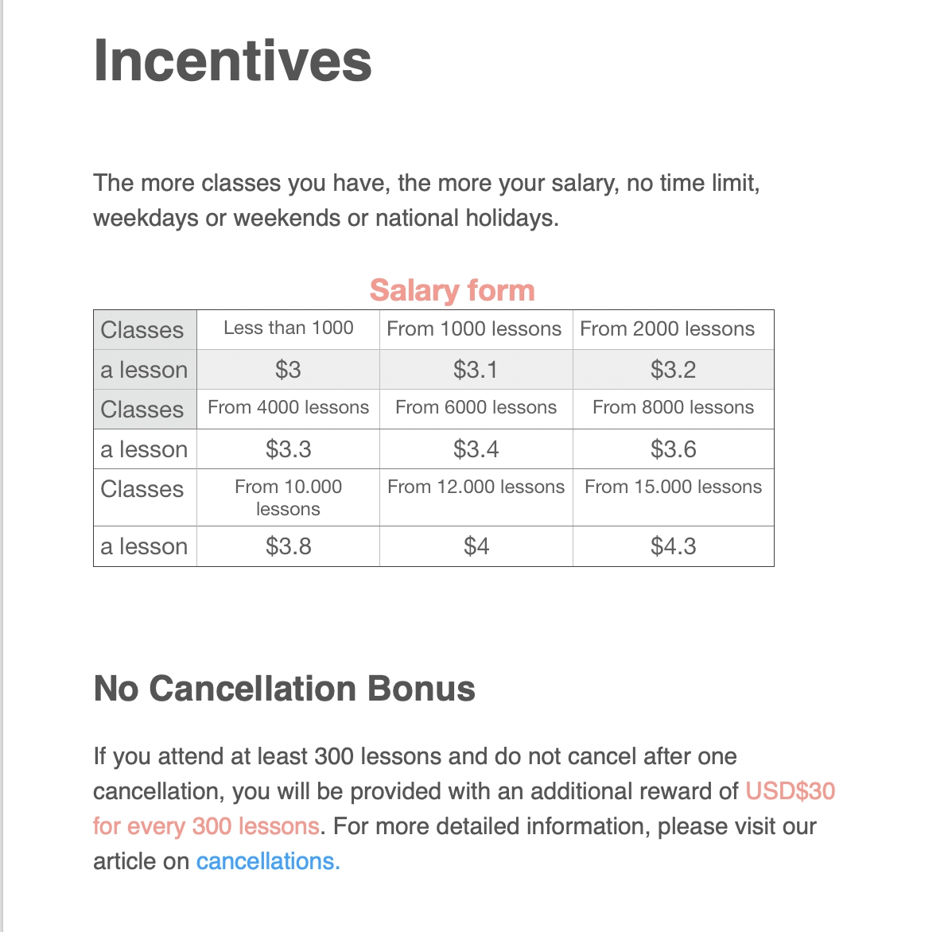Select the $3.6 rate cell
Viewport: 948px width, 932px height.
(674, 449)
